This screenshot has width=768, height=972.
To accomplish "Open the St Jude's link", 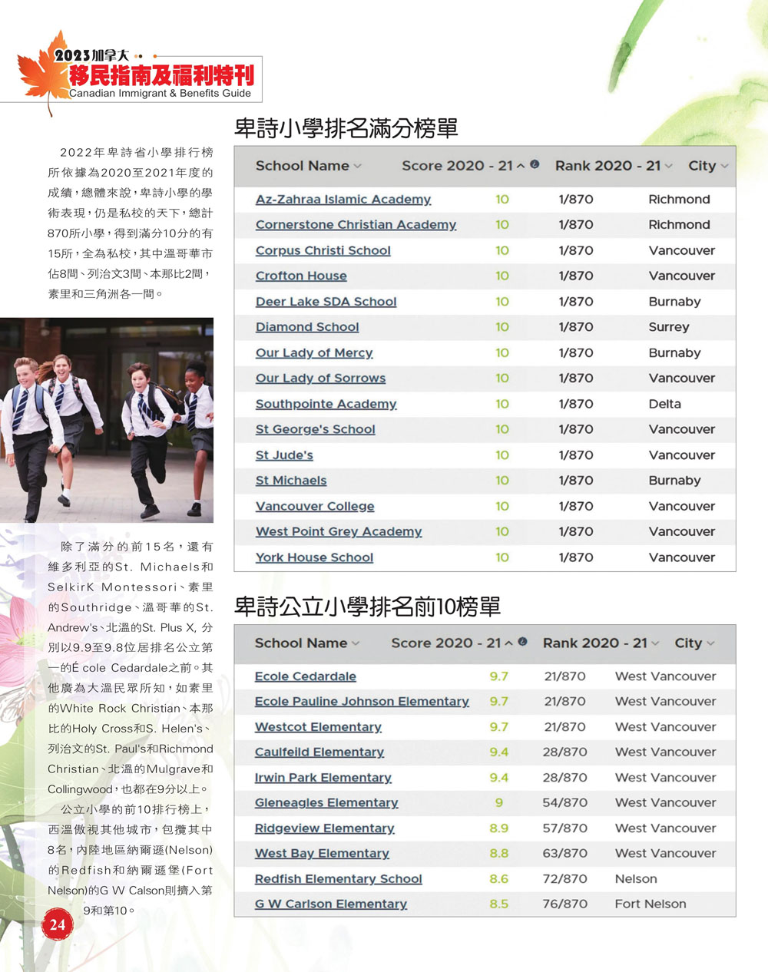I will click(284, 455).
